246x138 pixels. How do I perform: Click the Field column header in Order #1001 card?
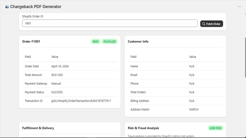28,57
